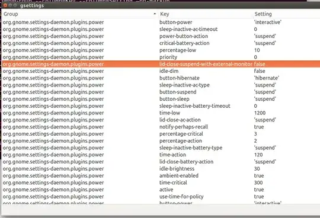
Task: Click the 10 setting for percentage-low
Action: 257,50
